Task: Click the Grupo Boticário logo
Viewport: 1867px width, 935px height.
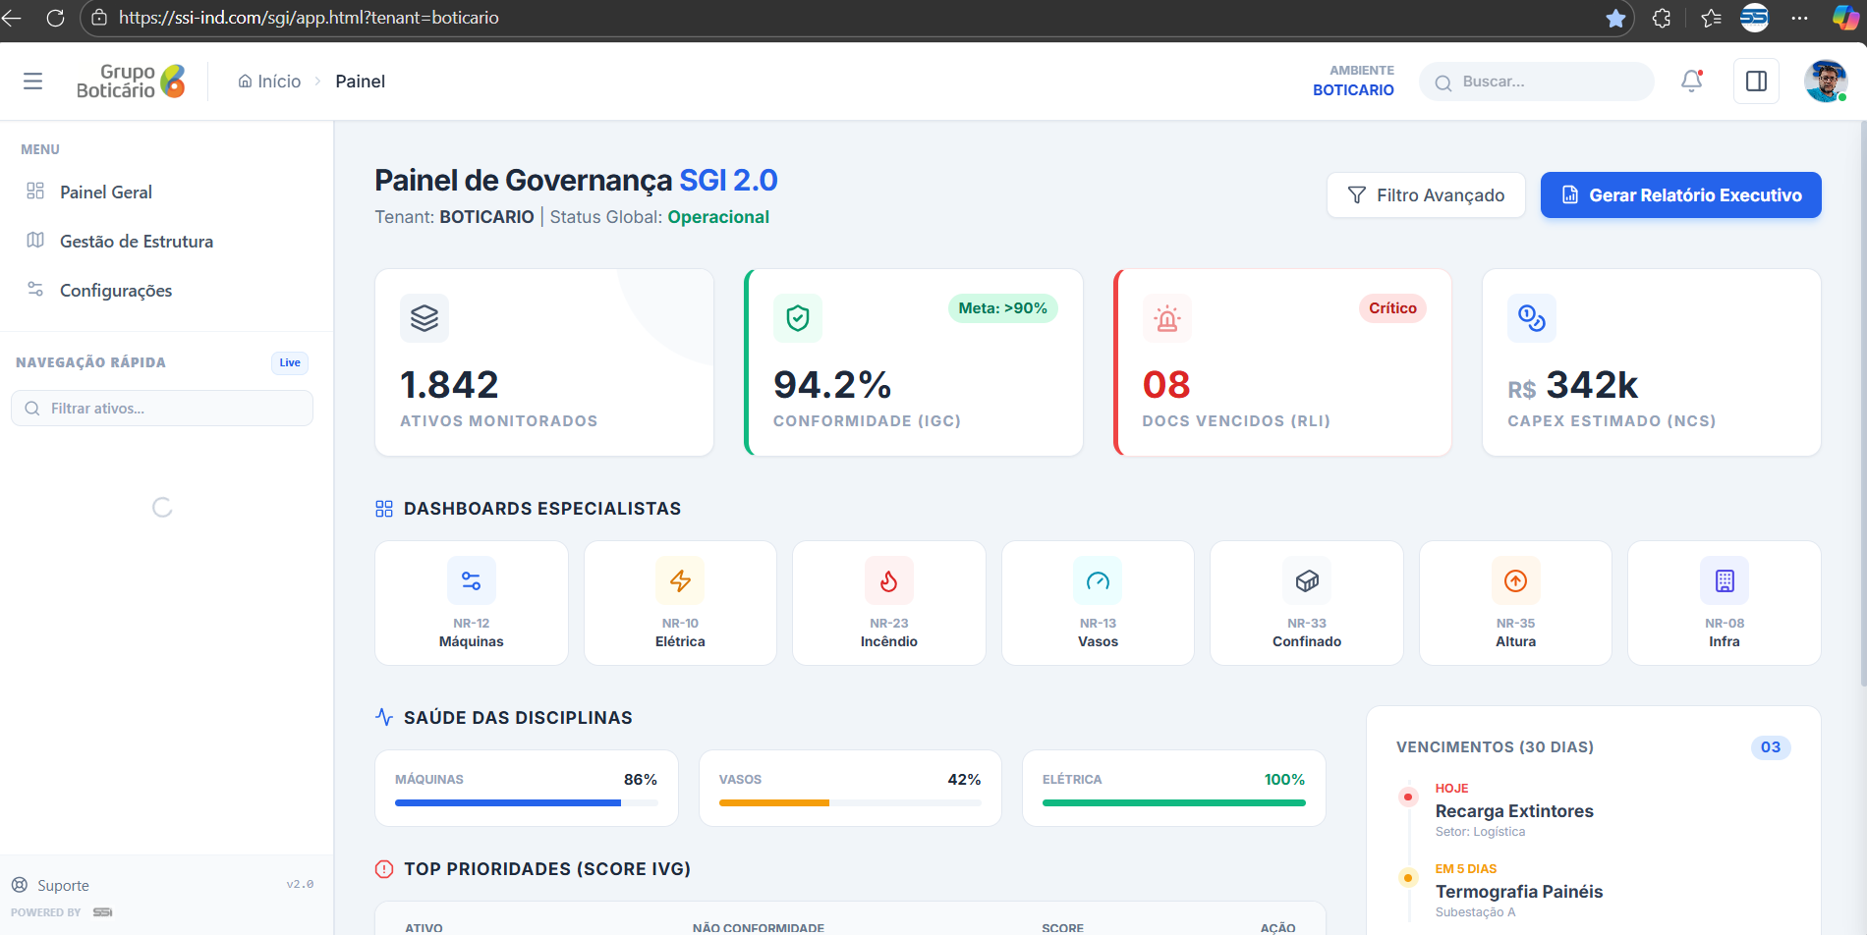Action: pyautogui.click(x=131, y=82)
